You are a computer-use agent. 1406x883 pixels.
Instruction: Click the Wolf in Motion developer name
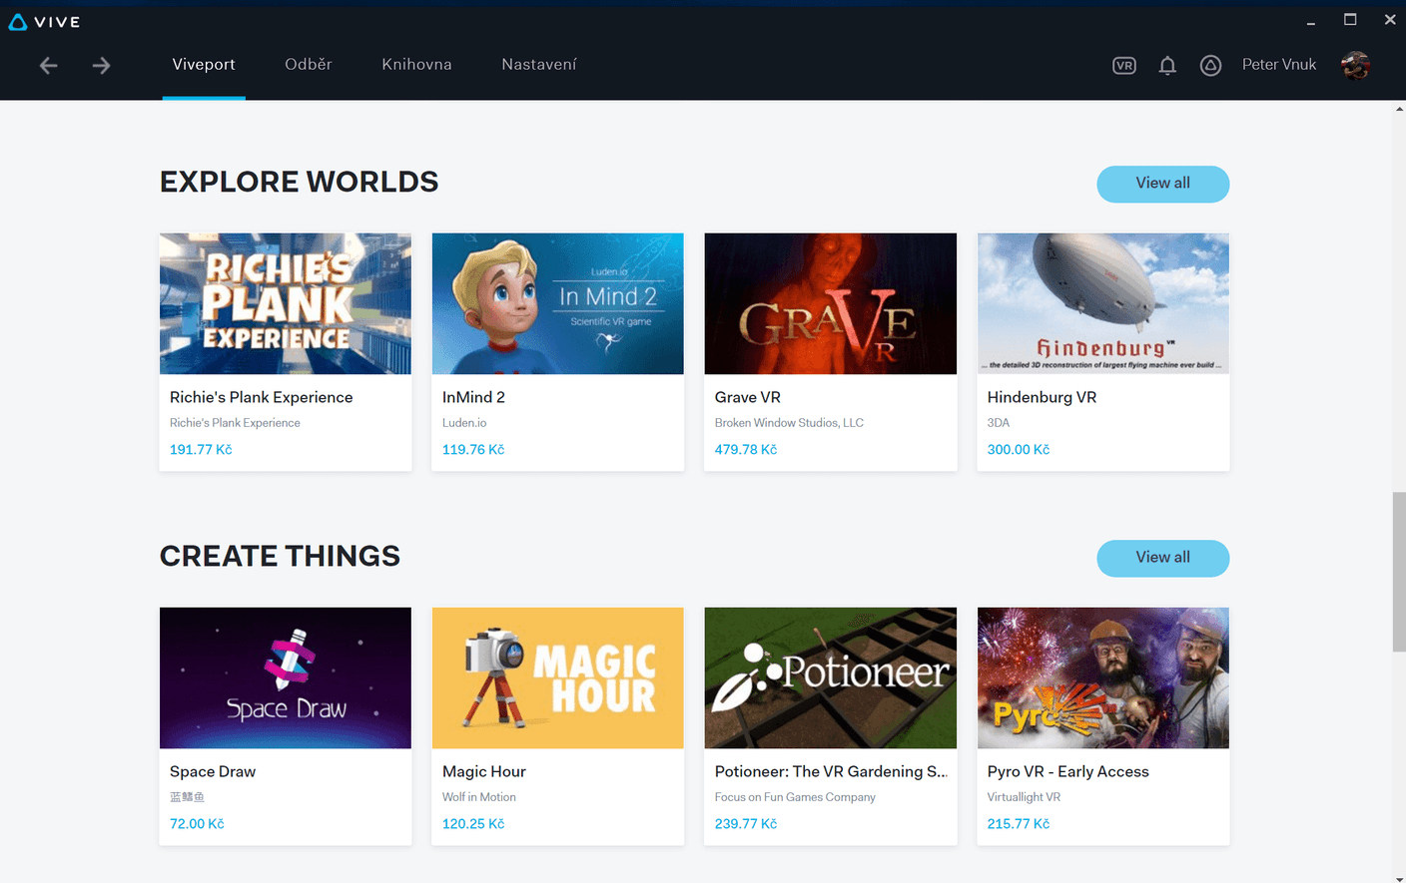pos(479,797)
